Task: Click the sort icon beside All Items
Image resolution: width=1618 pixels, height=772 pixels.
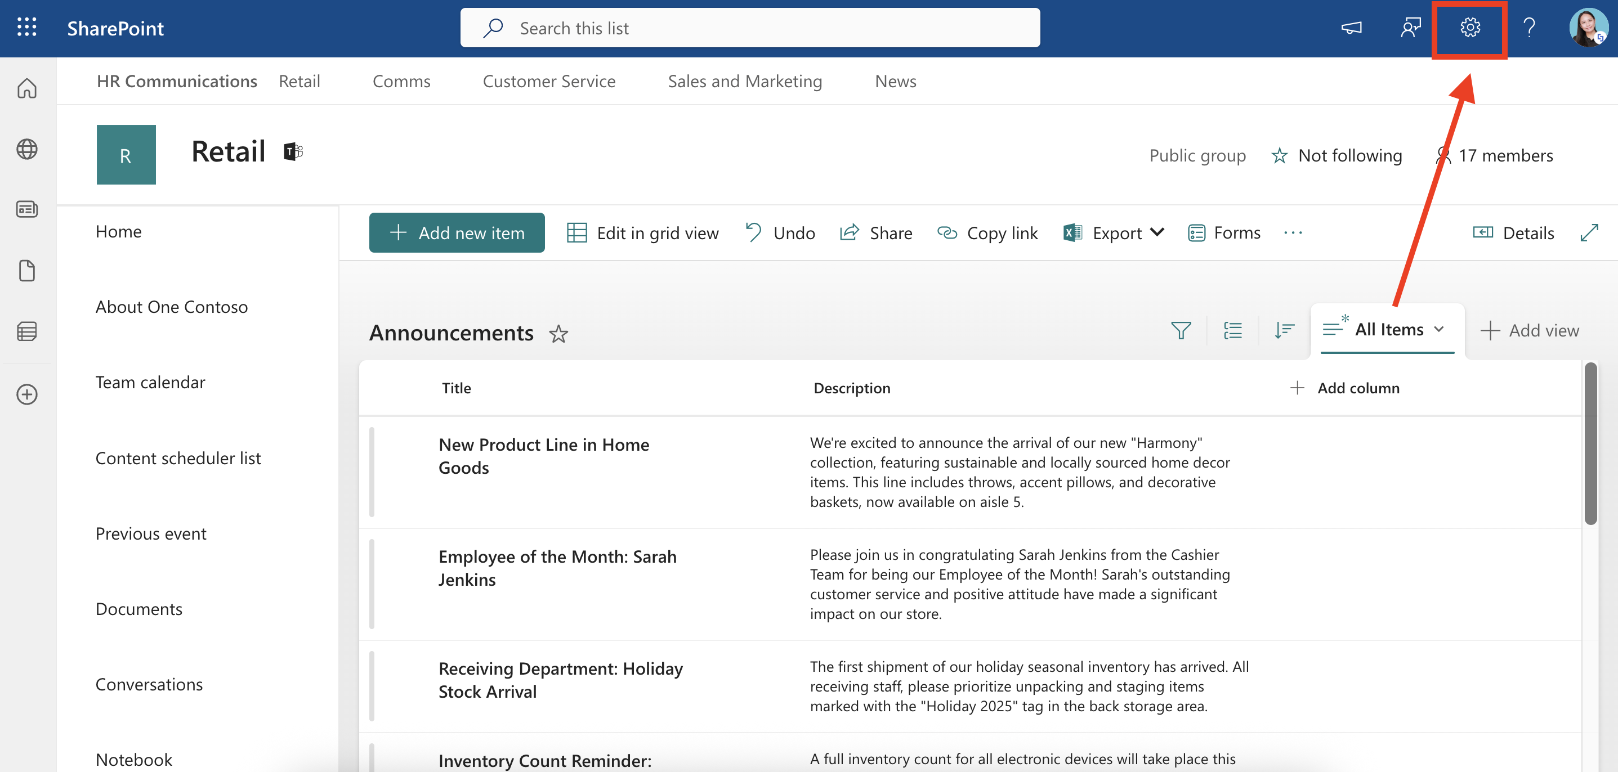Action: click(x=1284, y=330)
